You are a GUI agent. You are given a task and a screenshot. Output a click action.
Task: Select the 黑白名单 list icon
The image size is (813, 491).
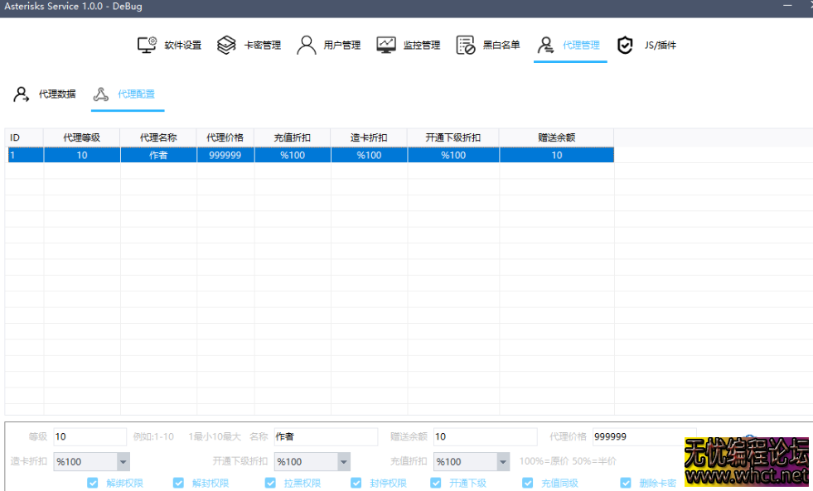click(465, 43)
